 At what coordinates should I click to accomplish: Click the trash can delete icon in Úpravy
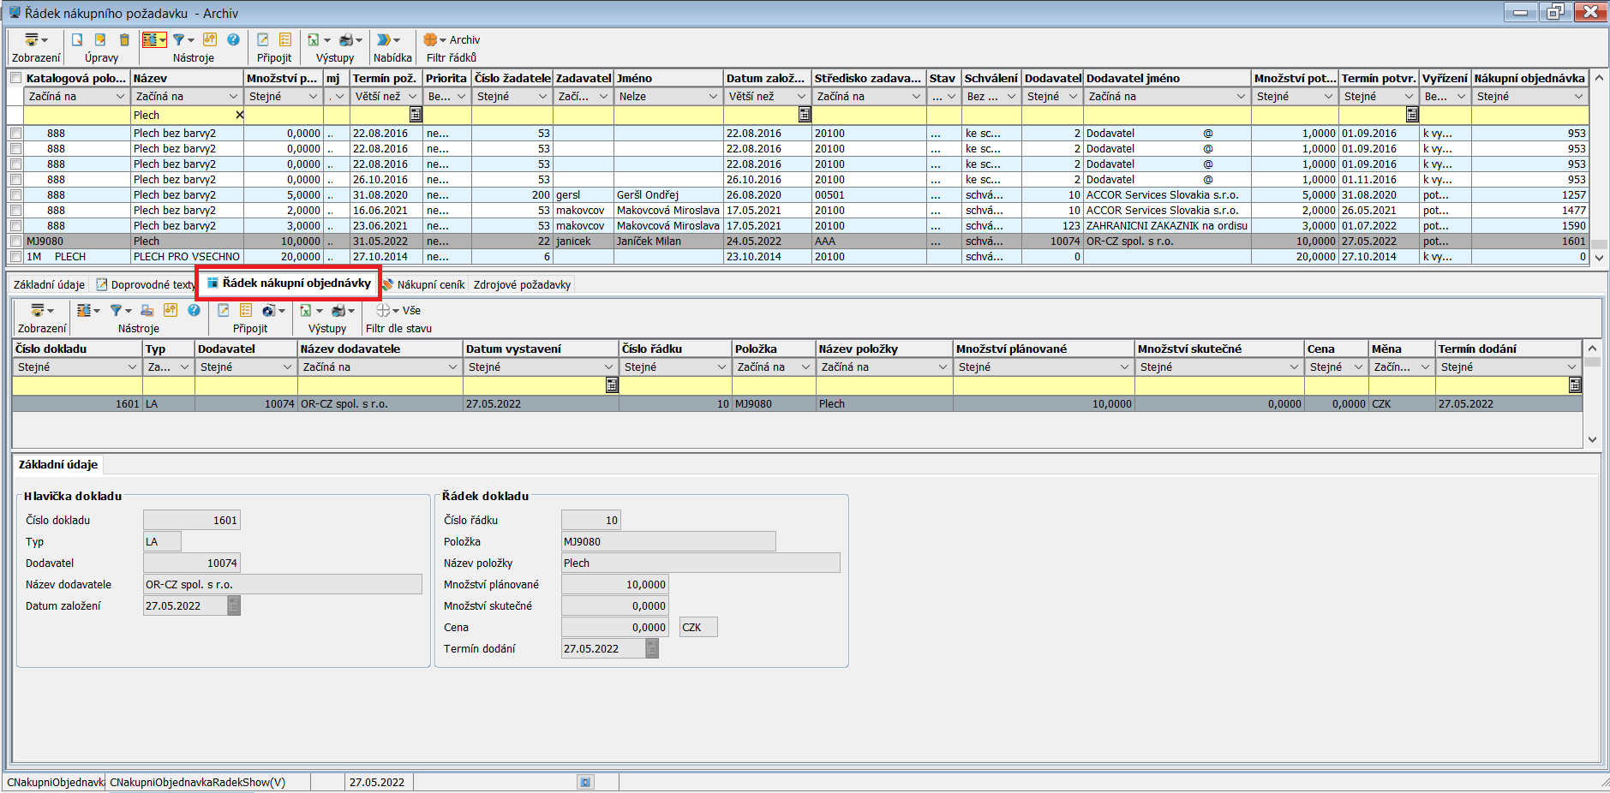point(124,40)
